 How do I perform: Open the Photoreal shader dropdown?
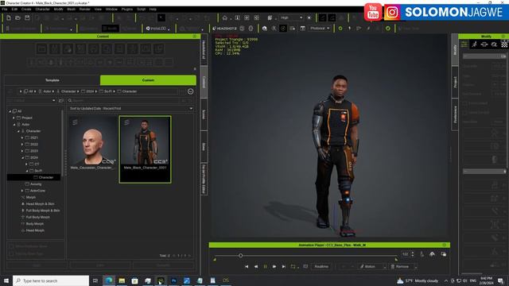click(x=320, y=29)
